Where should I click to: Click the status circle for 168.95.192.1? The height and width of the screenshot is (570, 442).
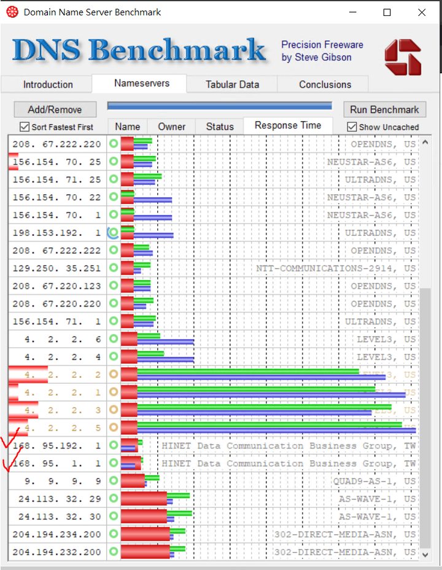[x=114, y=445]
